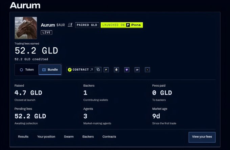Click the $AUR ticker text
The image size is (230, 150).
point(61,25)
